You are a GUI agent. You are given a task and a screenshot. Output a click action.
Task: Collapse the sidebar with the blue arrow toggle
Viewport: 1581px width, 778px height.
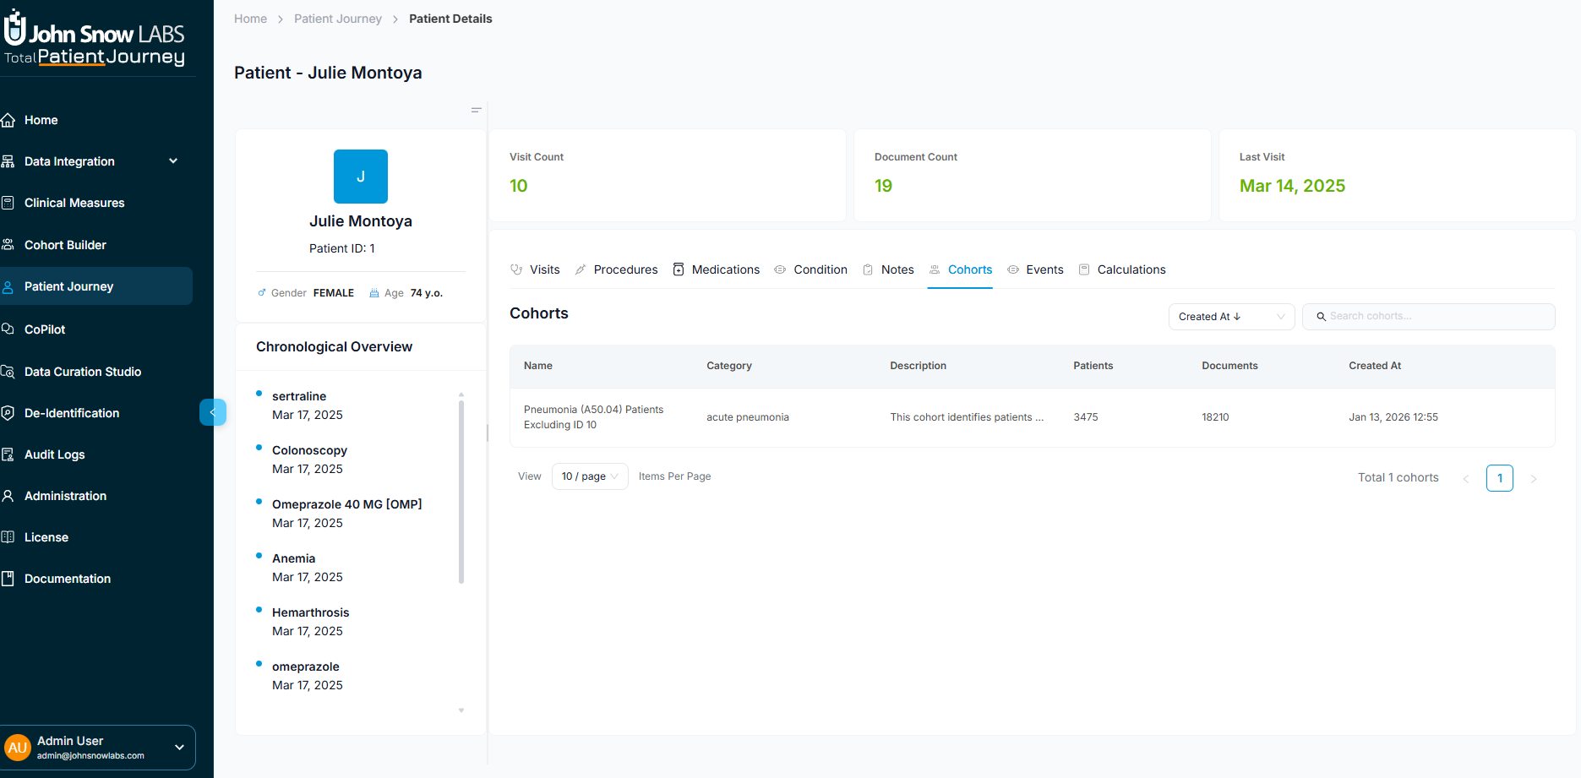tap(213, 412)
